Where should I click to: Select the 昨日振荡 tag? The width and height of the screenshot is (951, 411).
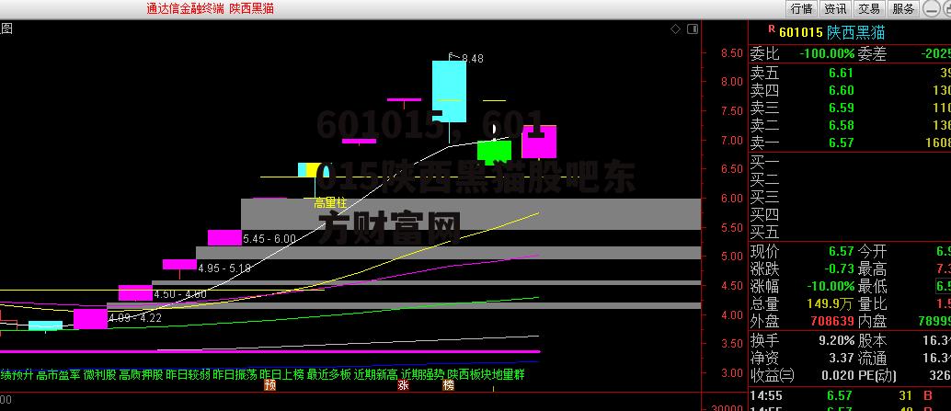click(235, 374)
